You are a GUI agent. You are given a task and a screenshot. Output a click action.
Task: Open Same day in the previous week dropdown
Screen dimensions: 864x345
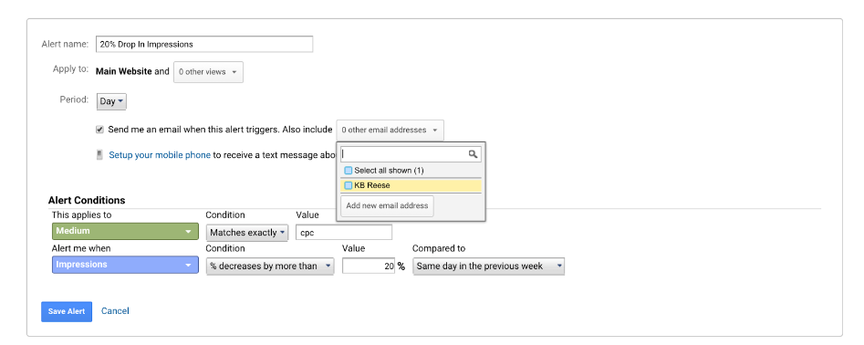[x=488, y=267]
